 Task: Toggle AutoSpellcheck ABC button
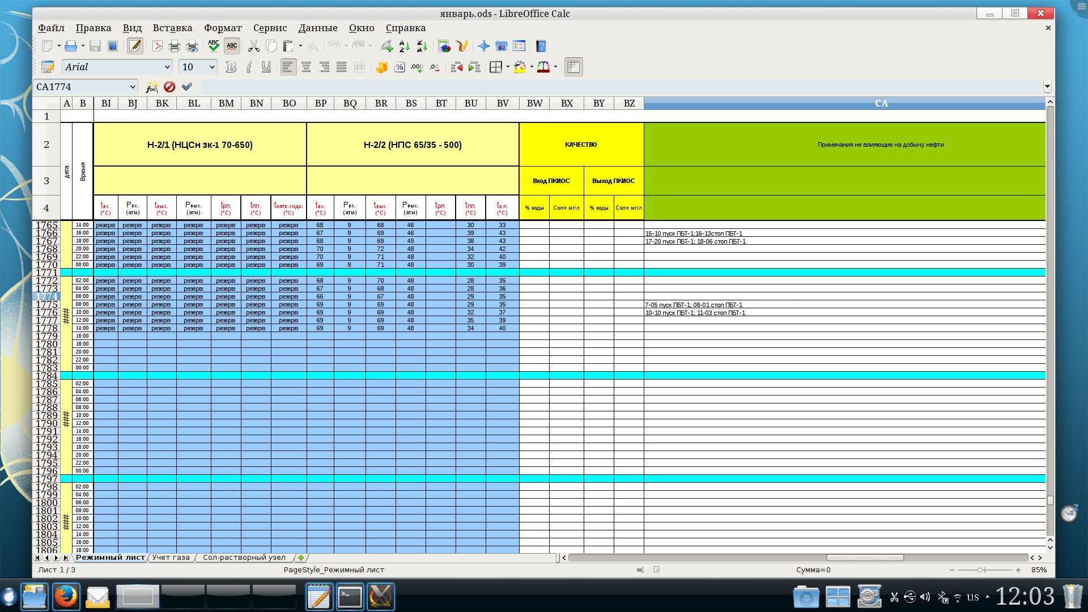232,46
